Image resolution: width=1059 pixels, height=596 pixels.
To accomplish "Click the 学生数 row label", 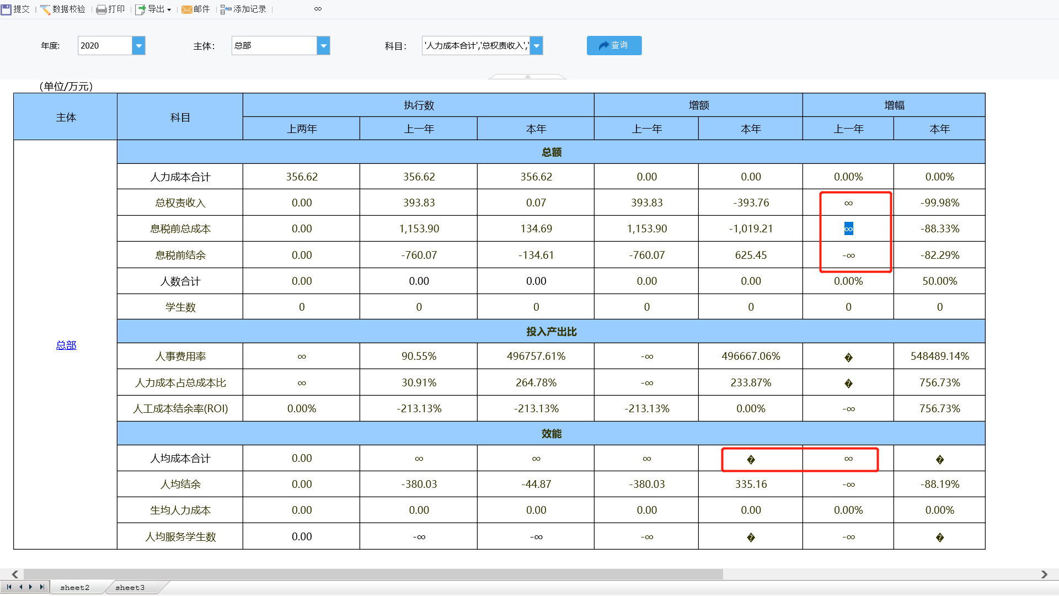I will tap(180, 307).
